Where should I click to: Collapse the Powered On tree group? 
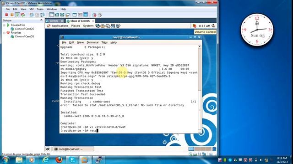4,25
